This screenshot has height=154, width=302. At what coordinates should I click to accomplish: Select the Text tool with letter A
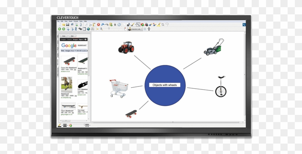128,25
